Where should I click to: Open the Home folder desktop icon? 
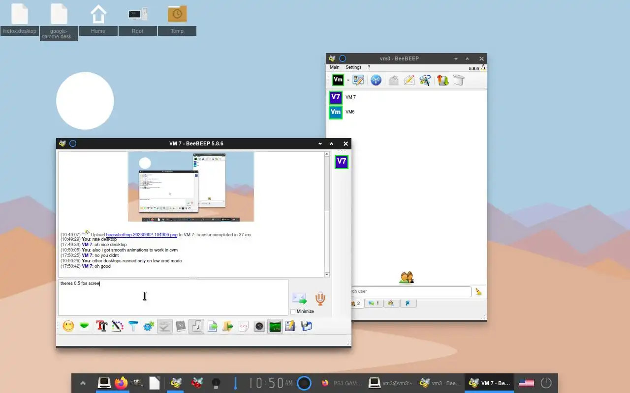(x=98, y=20)
